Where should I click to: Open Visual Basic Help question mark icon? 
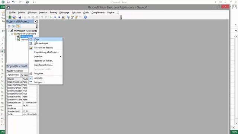coord(85,17)
